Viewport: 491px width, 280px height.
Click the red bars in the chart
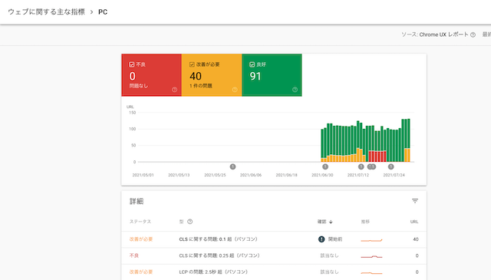377,156
